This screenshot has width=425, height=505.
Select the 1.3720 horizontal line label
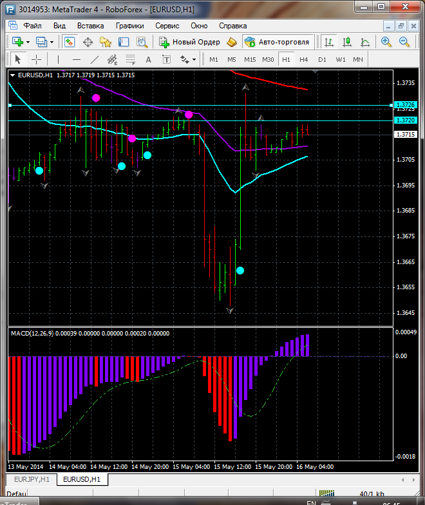406,120
